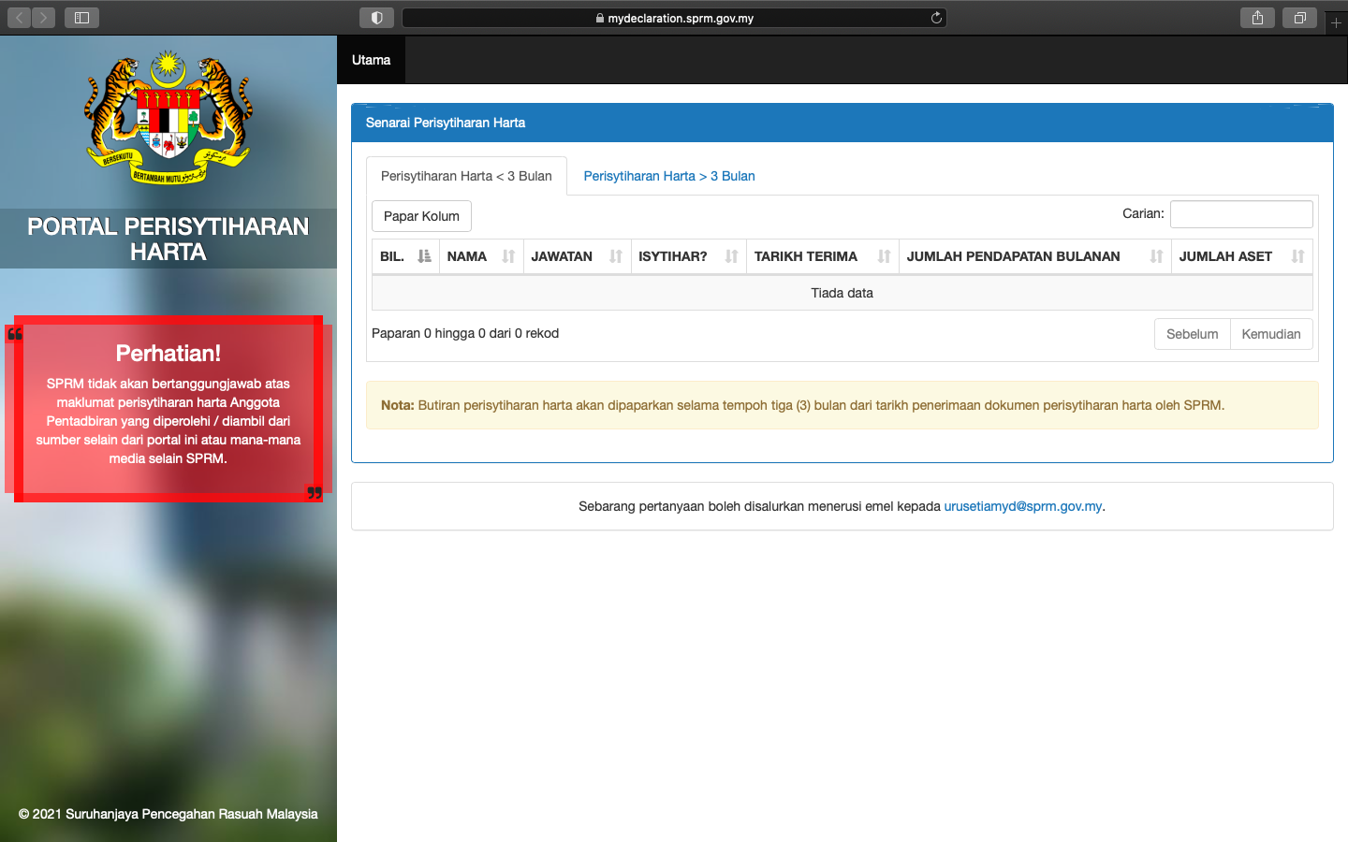This screenshot has height=842, width=1348.
Task: Click the Malaysia coat of arms logo
Action: (168, 118)
